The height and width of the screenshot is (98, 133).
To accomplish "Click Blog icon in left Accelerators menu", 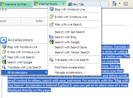I will pyautogui.click(x=4, y=47).
